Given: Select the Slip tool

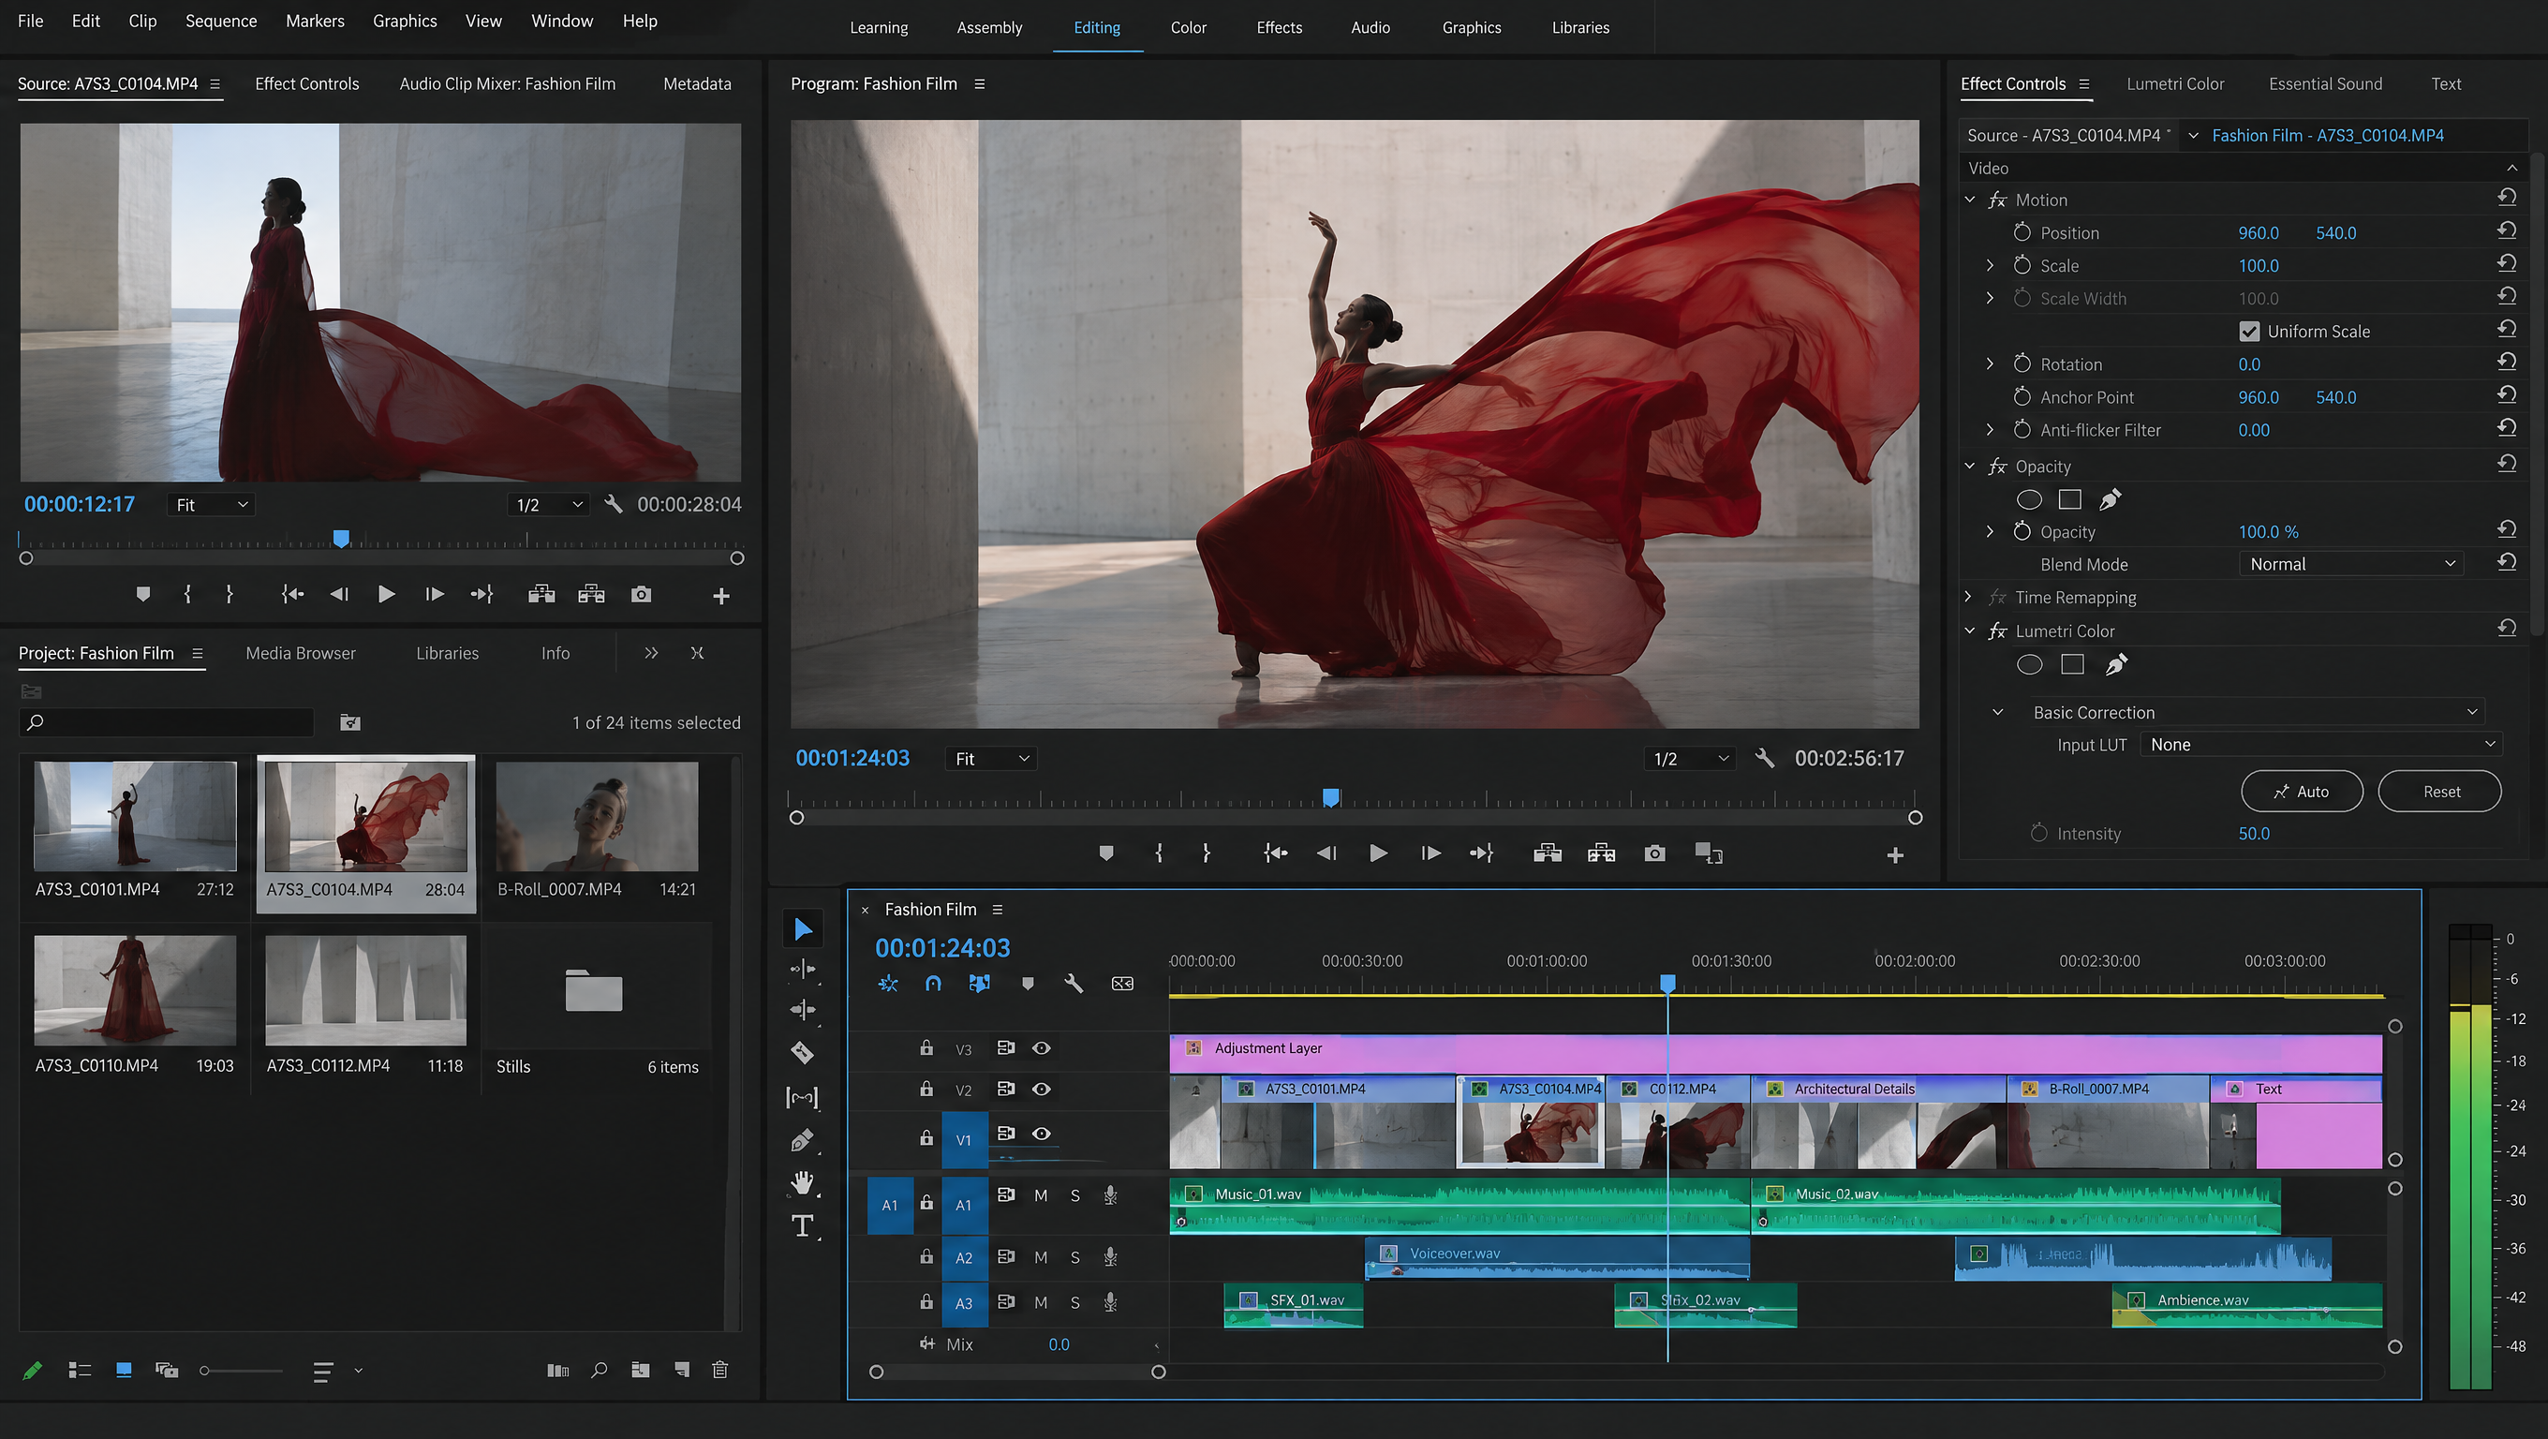Looking at the screenshot, I should [802, 1097].
